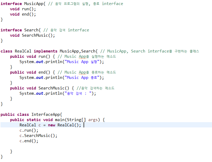This screenshot has width=212, height=162.
Task: Click the 'void run();' line in MusicApp
Action: point(23,9)
